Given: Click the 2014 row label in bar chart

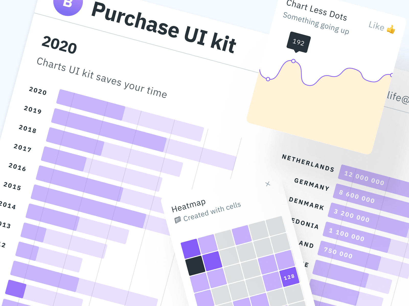Looking at the screenshot, I should pos(8,205).
